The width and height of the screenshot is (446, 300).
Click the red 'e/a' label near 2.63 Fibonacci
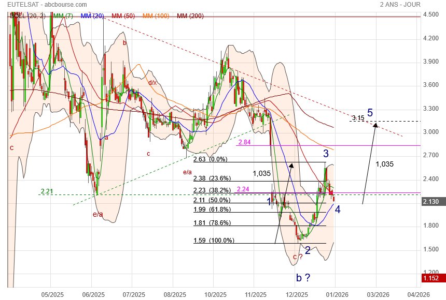tap(187, 172)
